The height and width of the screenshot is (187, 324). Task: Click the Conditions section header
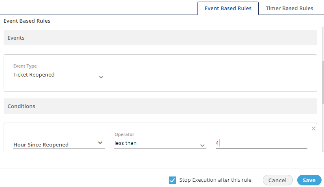click(160, 106)
